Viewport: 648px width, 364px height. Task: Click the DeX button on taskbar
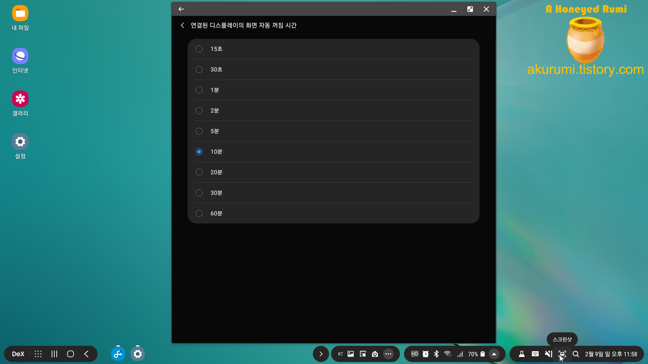coord(18,354)
